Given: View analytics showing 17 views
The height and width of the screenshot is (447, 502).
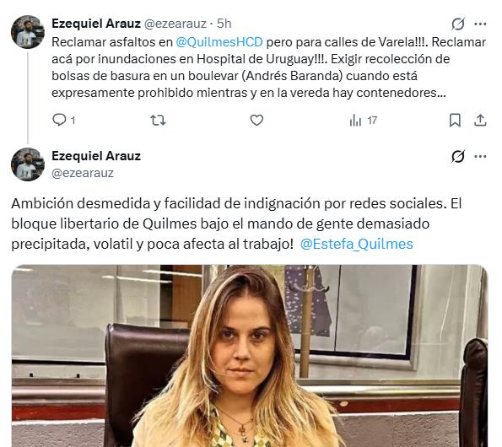Looking at the screenshot, I should 364,121.
